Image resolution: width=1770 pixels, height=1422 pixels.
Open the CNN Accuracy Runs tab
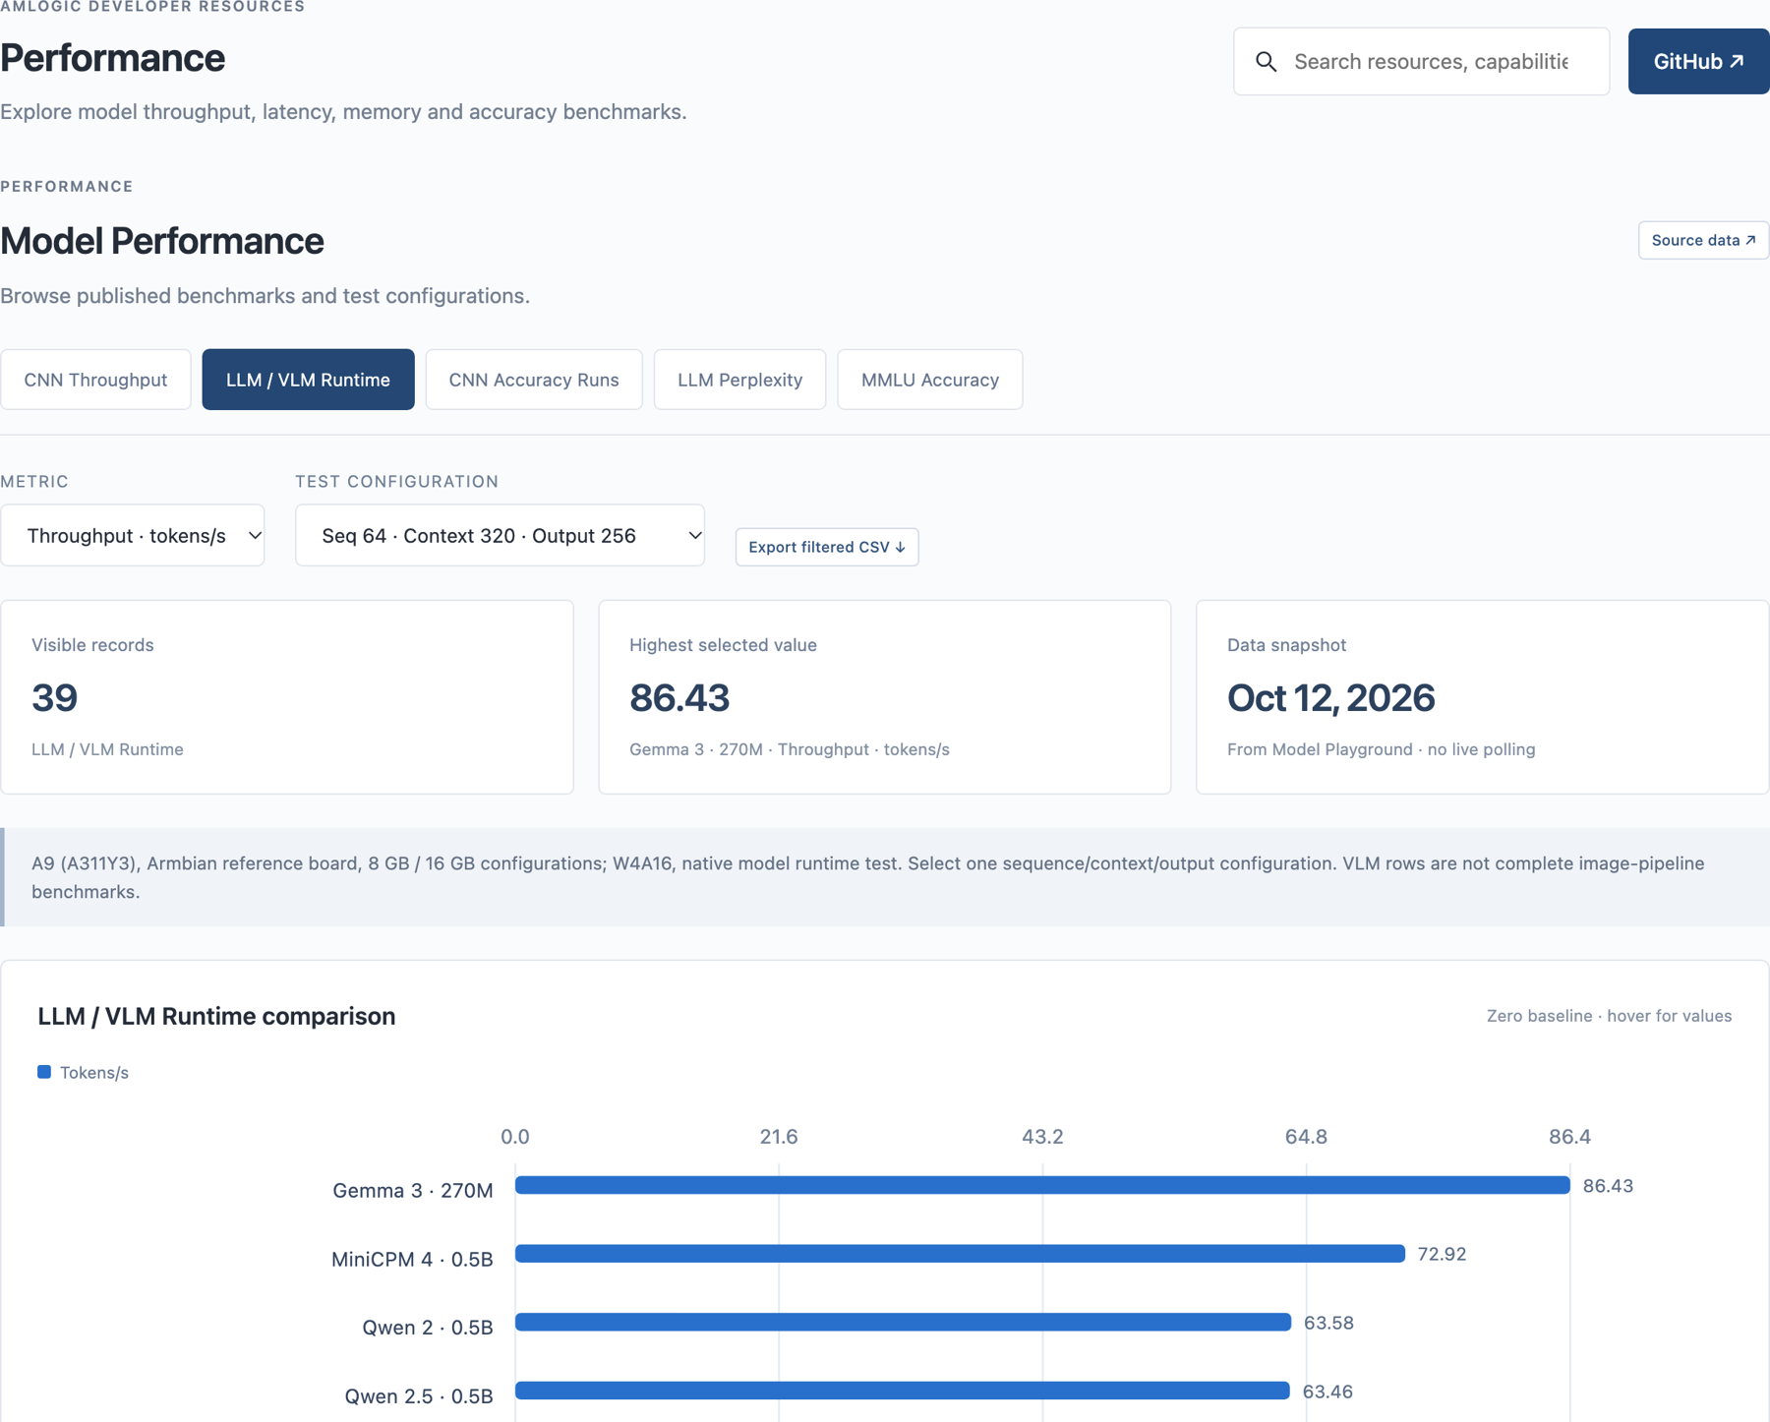(534, 380)
